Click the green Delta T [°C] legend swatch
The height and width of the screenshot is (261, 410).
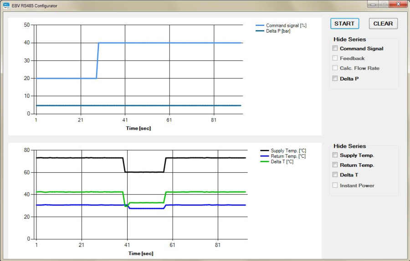[x=265, y=161]
